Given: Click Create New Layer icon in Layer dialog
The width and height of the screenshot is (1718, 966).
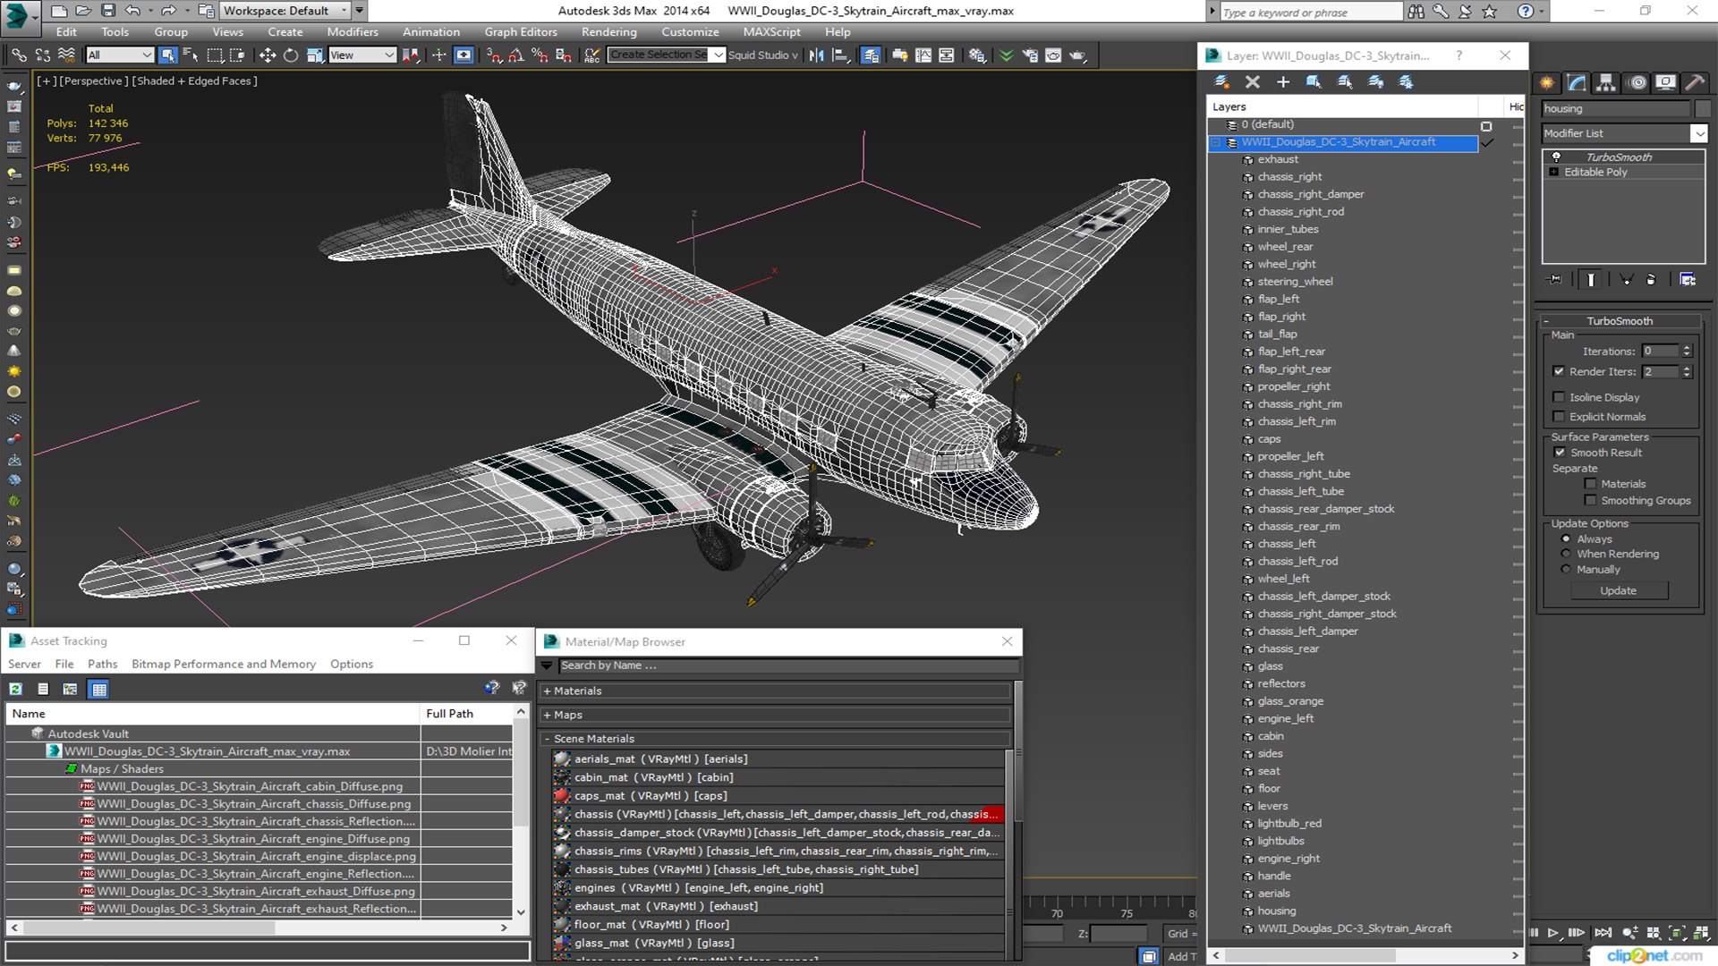Looking at the screenshot, I should 1221,82.
